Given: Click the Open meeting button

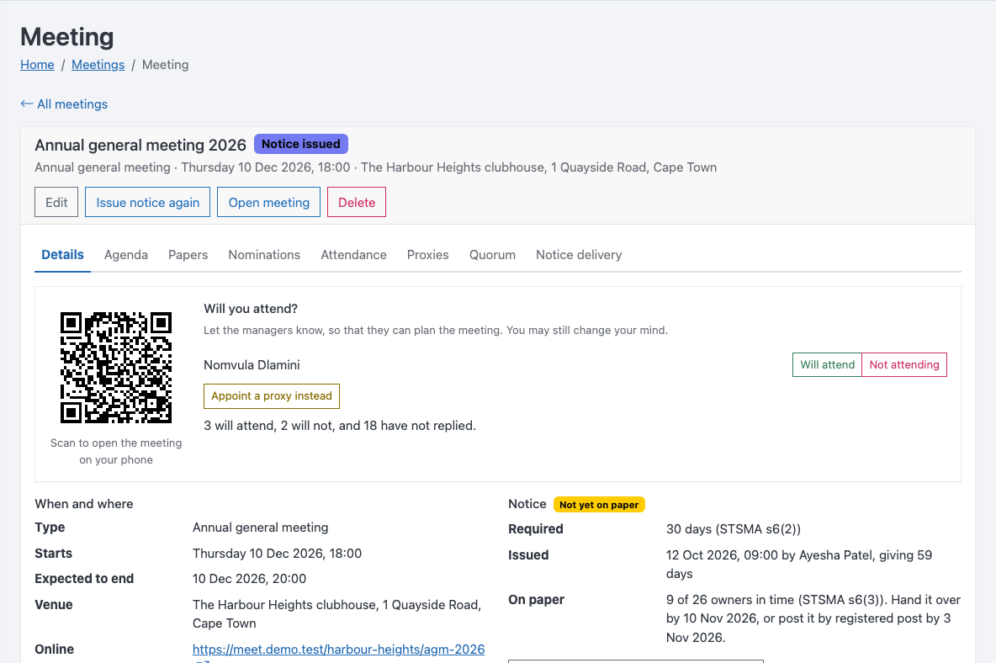Looking at the screenshot, I should (x=268, y=202).
